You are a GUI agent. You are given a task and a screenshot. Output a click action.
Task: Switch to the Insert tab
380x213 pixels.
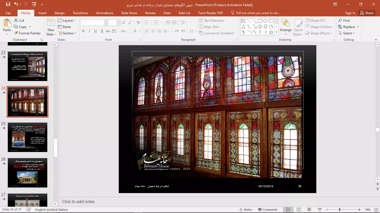pos(43,13)
